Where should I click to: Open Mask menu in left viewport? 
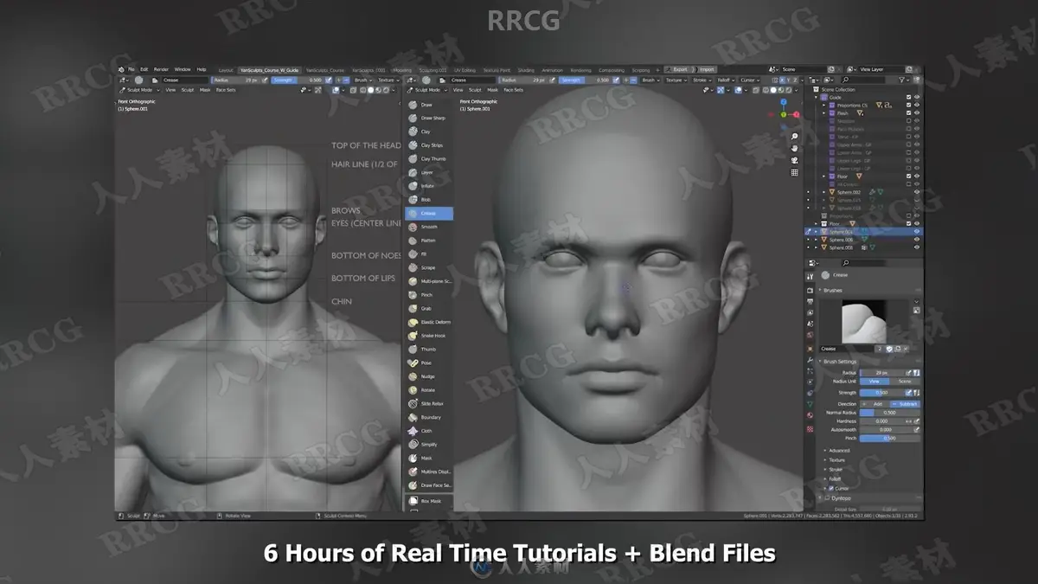[205, 89]
